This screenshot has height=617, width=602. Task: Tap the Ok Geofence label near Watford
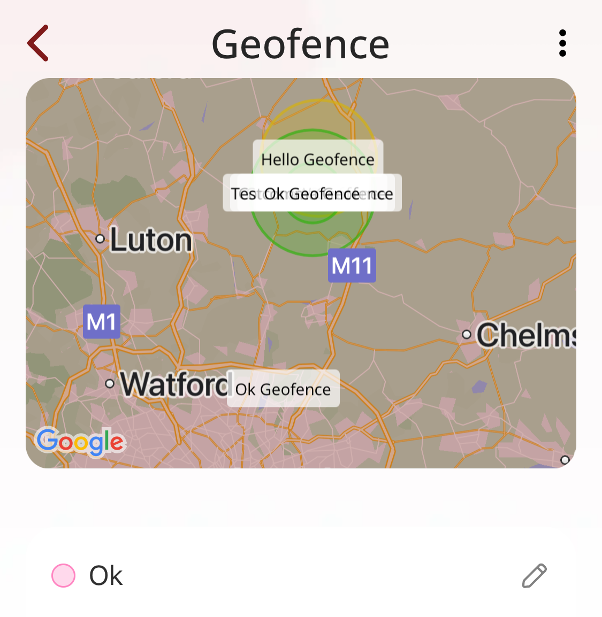(x=283, y=389)
